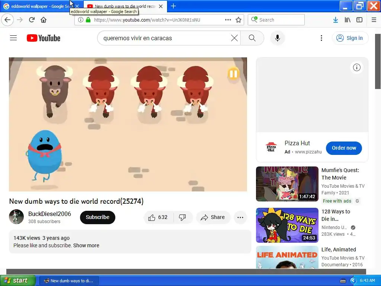The image size is (381, 286).
Task: Click the main video player
Action: (128, 124)
